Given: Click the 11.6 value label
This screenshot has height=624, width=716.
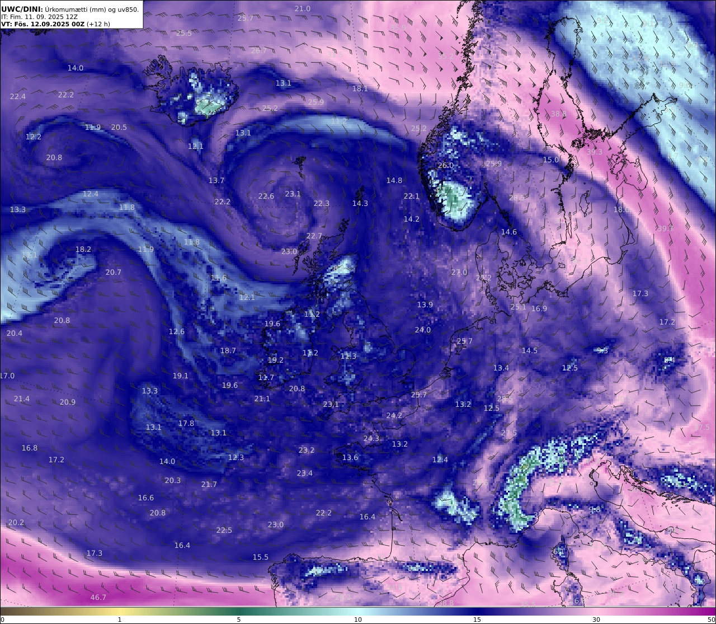Looking at the screenshot, I should (x=219, y=278).
